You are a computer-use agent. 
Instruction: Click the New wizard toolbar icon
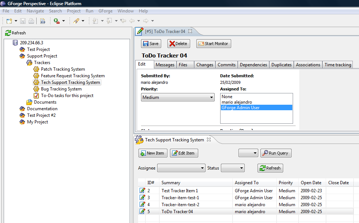pyautogui.click(x=9, y=21)
